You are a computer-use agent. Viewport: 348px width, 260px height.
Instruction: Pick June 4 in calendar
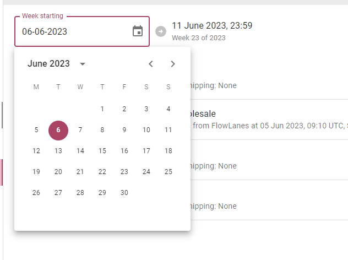pos(168,109)
